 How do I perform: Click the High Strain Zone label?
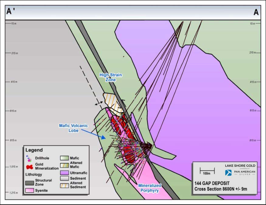(111, 77)
